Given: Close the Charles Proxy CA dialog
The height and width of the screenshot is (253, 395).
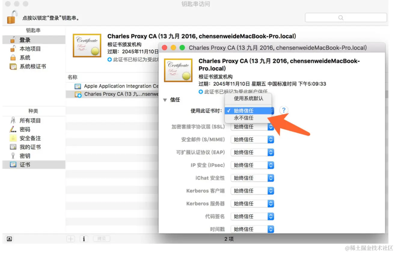Looking at the screenshot, I should pos(164,48).
